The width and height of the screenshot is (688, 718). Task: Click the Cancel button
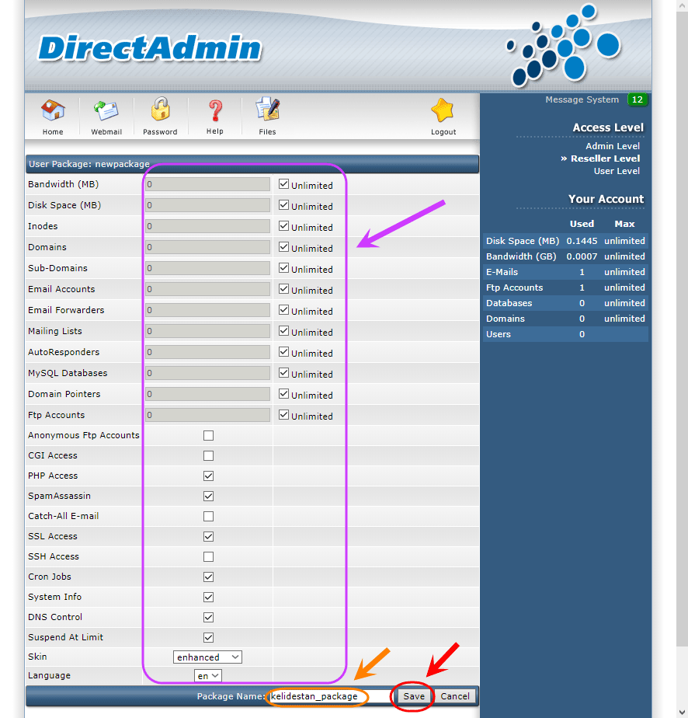point(455,696)
